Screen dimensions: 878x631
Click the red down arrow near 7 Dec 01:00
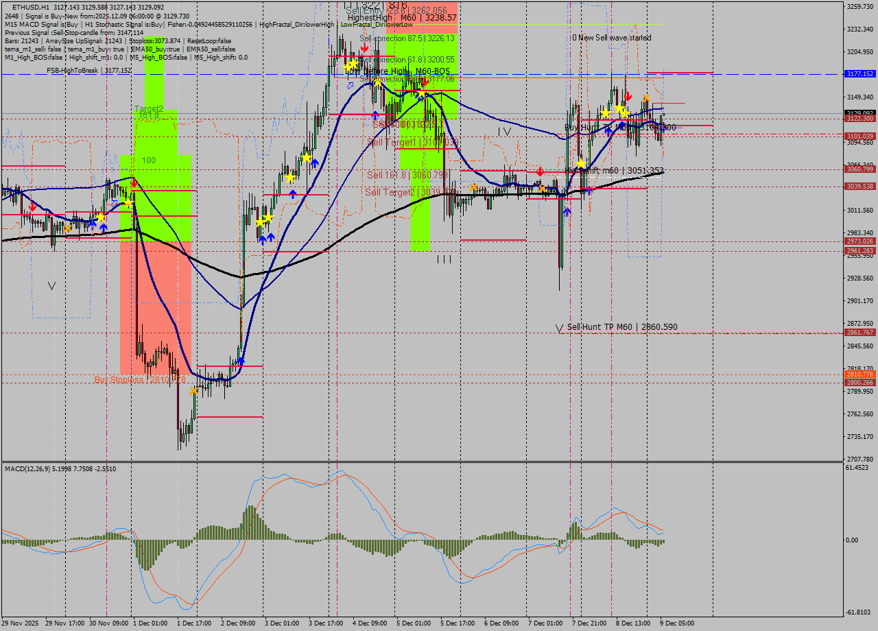[x=541, y=171]
